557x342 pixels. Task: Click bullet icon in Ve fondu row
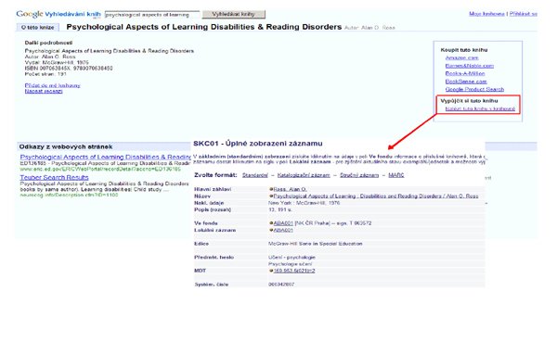pyautogui.click(x=271, y=223)
